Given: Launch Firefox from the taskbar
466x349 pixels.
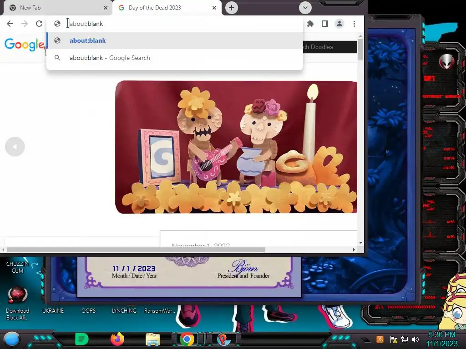Looking at the screenshot, I should (x=117, y=339).
